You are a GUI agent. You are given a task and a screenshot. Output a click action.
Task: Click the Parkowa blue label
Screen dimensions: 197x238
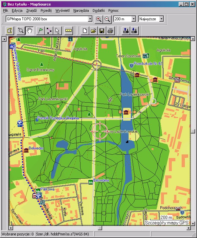point(47,189)
